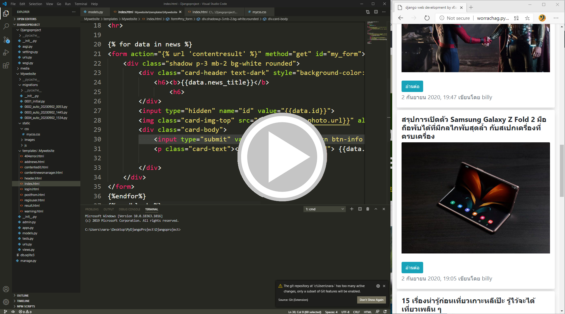The width and height of the screenshot is (565, 314).
Task: Switch to the models.py tab
Action: coord(95,12)
